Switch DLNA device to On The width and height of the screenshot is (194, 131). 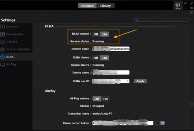105,58
